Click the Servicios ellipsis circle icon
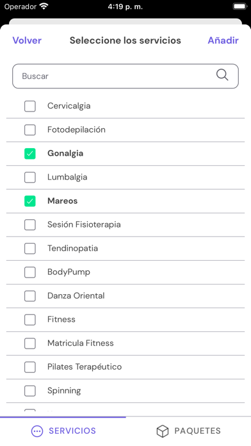Screen dimensions: 251x446 [37, 431]
